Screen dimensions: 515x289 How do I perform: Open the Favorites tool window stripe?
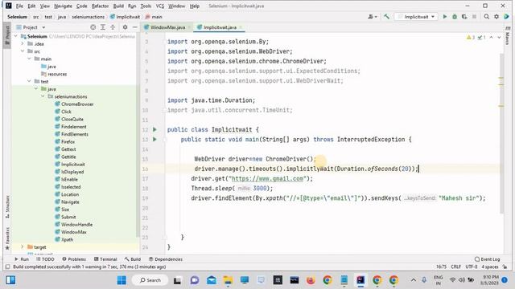pos(7,238)
